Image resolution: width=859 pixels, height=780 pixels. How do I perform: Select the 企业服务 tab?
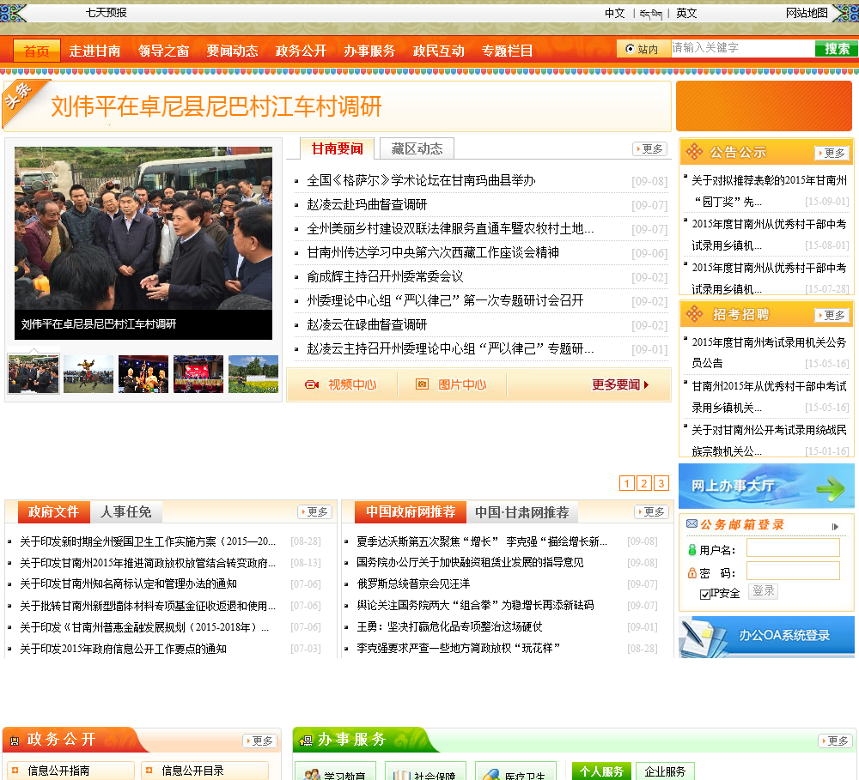coord(665,771)
